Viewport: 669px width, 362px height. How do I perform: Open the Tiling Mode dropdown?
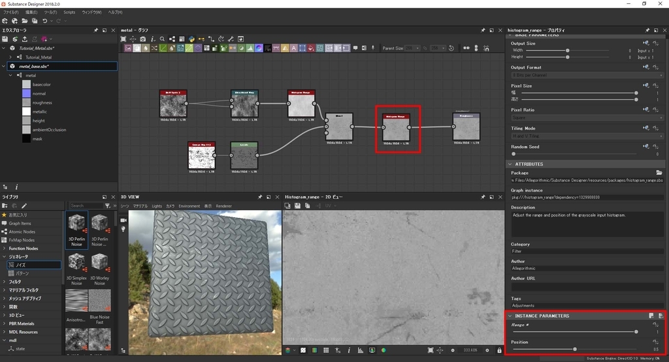(x=587, y=136)
